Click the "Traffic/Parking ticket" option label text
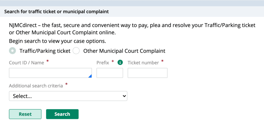The height and width of the screenshot is (126, 264). click(45, 51)
